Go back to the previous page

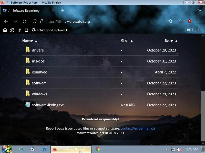pos(6,21)
